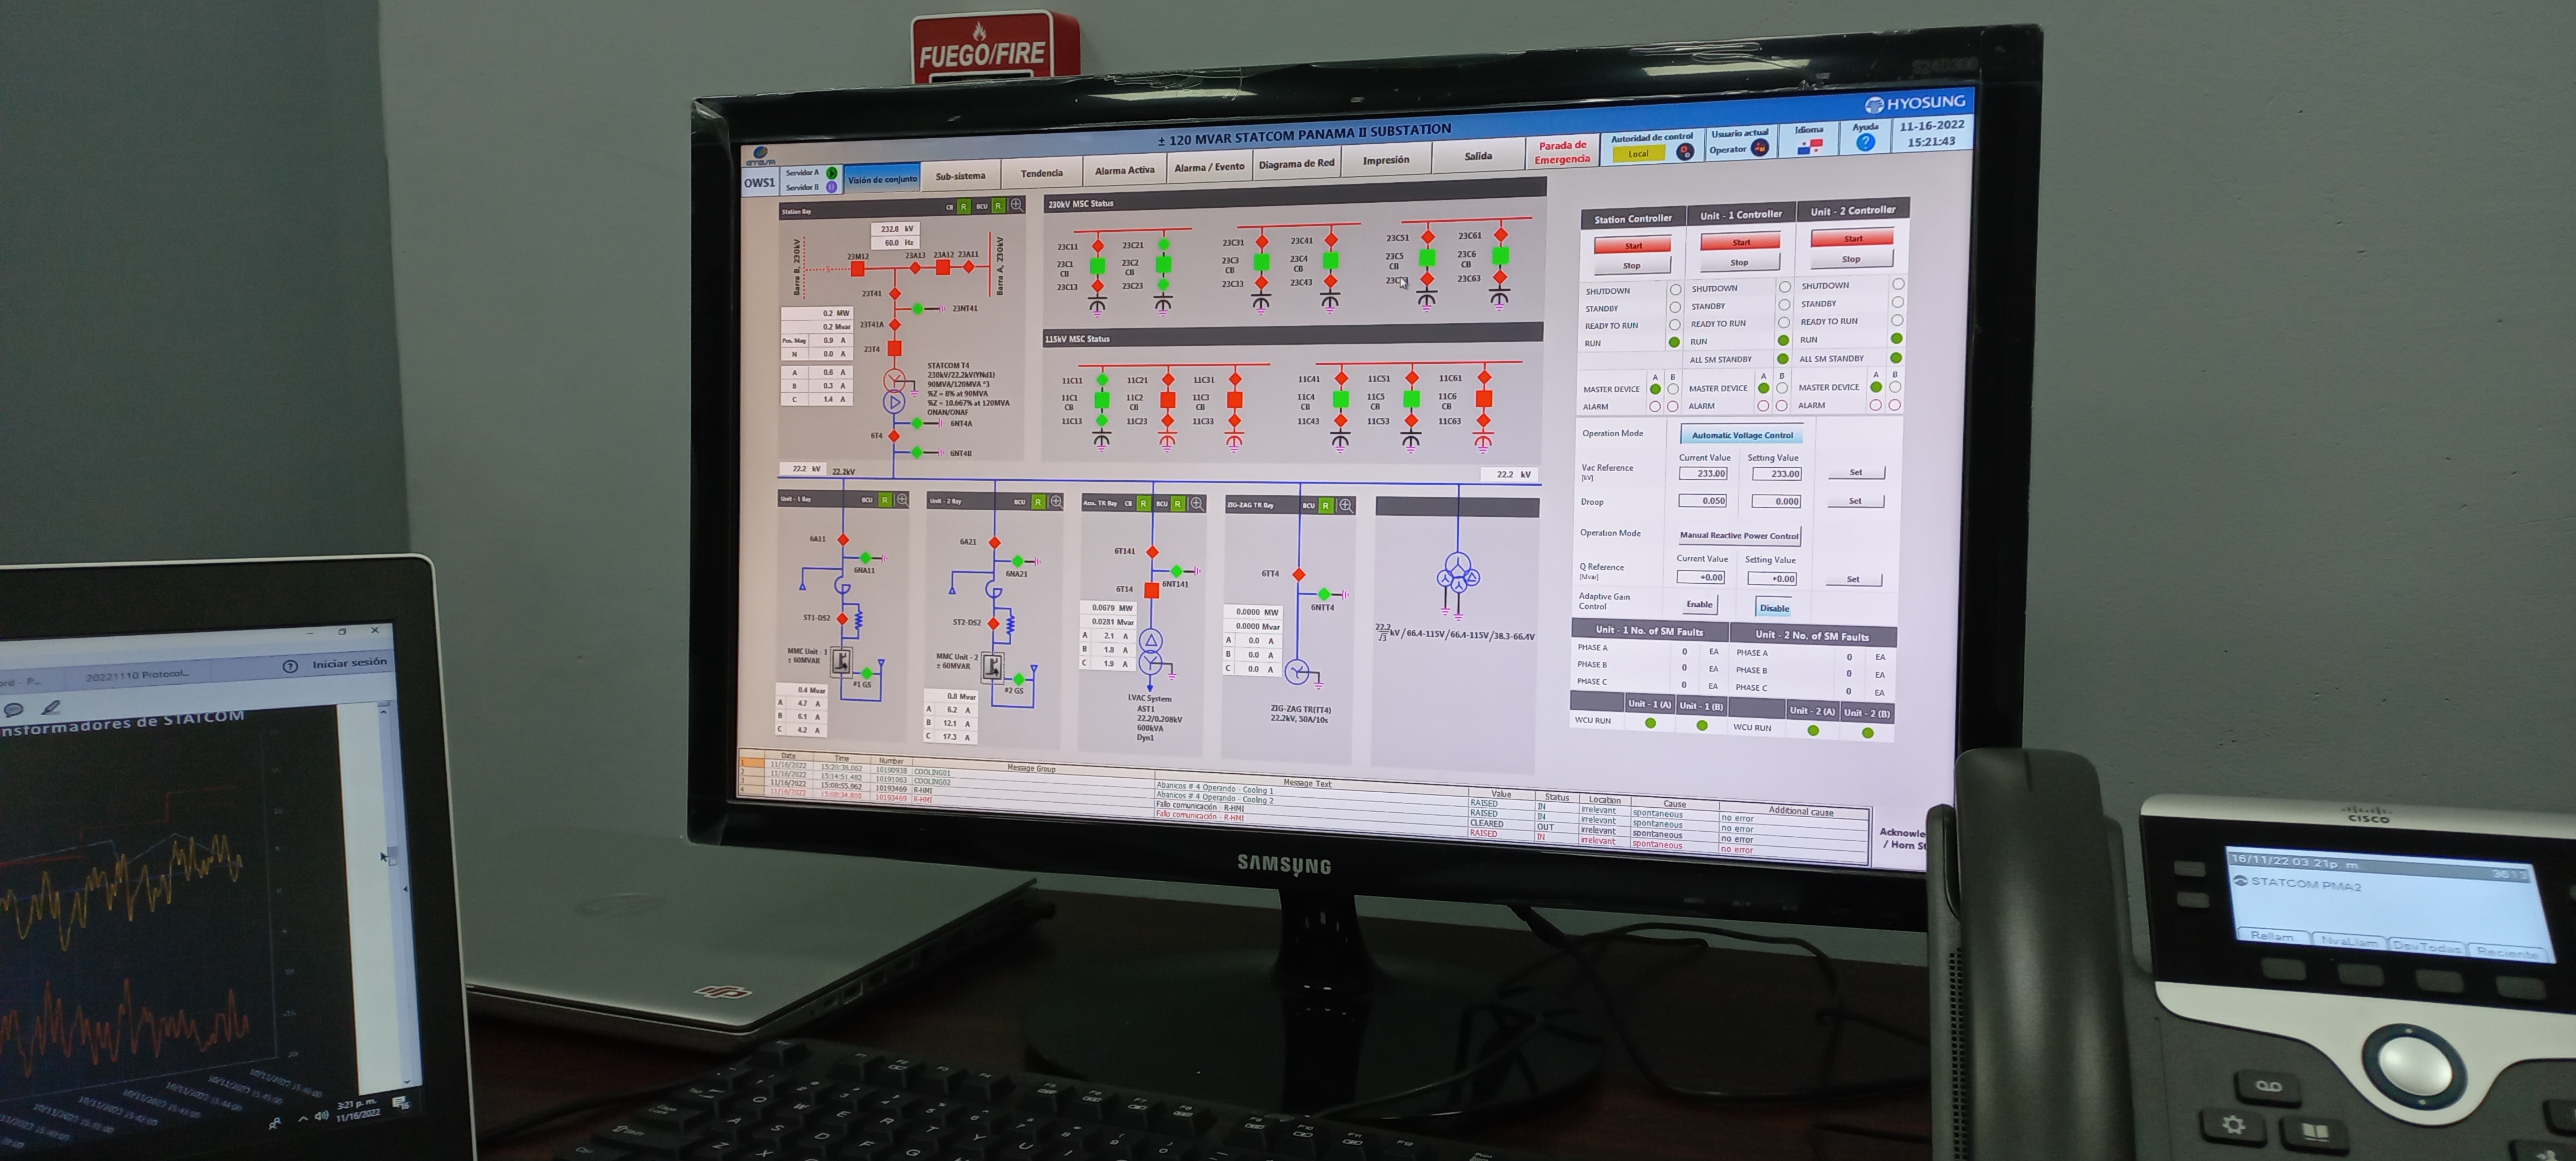Click the Autoridad de control round icon

point(1685,151)
